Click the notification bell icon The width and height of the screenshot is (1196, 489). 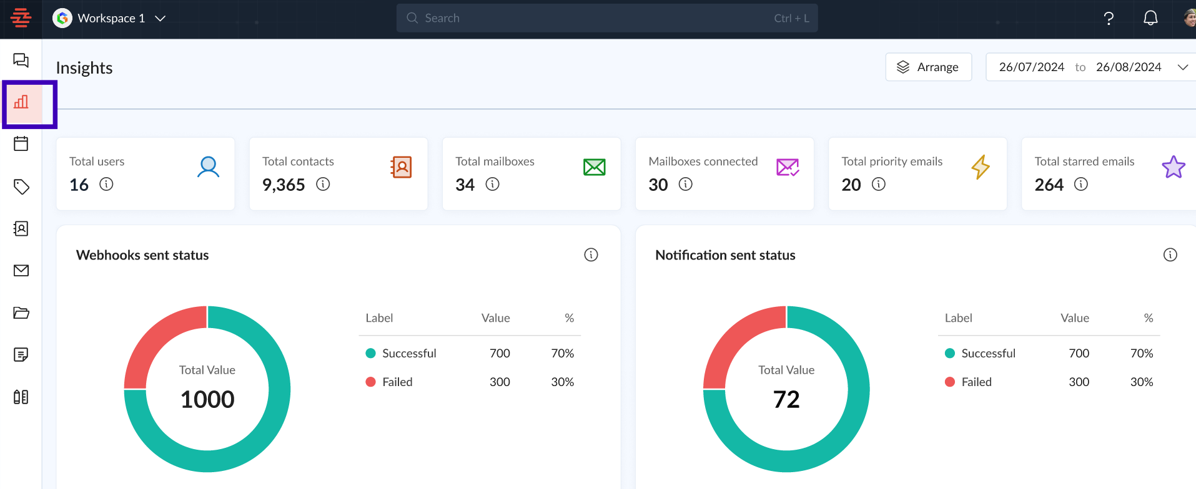(x=1150, y=19)
